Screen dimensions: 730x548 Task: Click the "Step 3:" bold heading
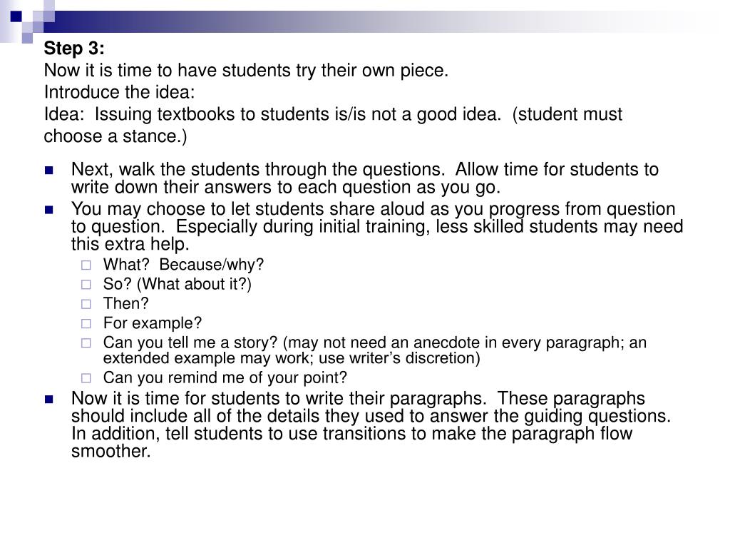(74, 48)
